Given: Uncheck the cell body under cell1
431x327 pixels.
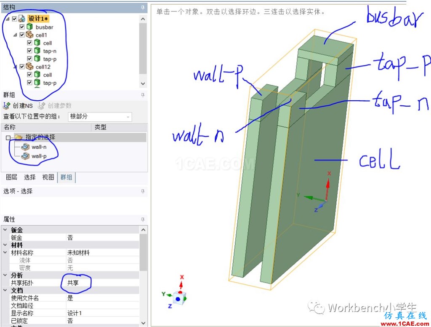Looking at the screenshot, I should click(30, 43).
